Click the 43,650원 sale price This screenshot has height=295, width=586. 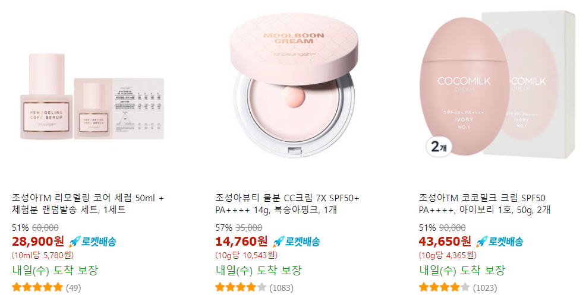point(445,242)
